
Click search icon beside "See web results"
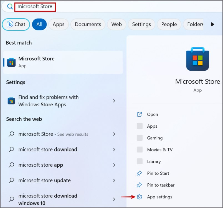tap(11, 134)
